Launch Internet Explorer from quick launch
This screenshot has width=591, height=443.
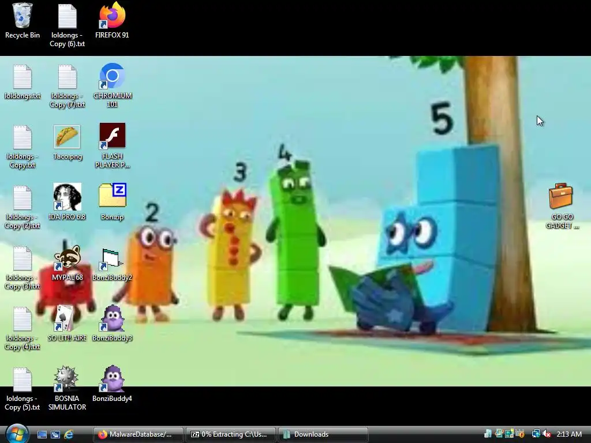click(x=69, y=434)
